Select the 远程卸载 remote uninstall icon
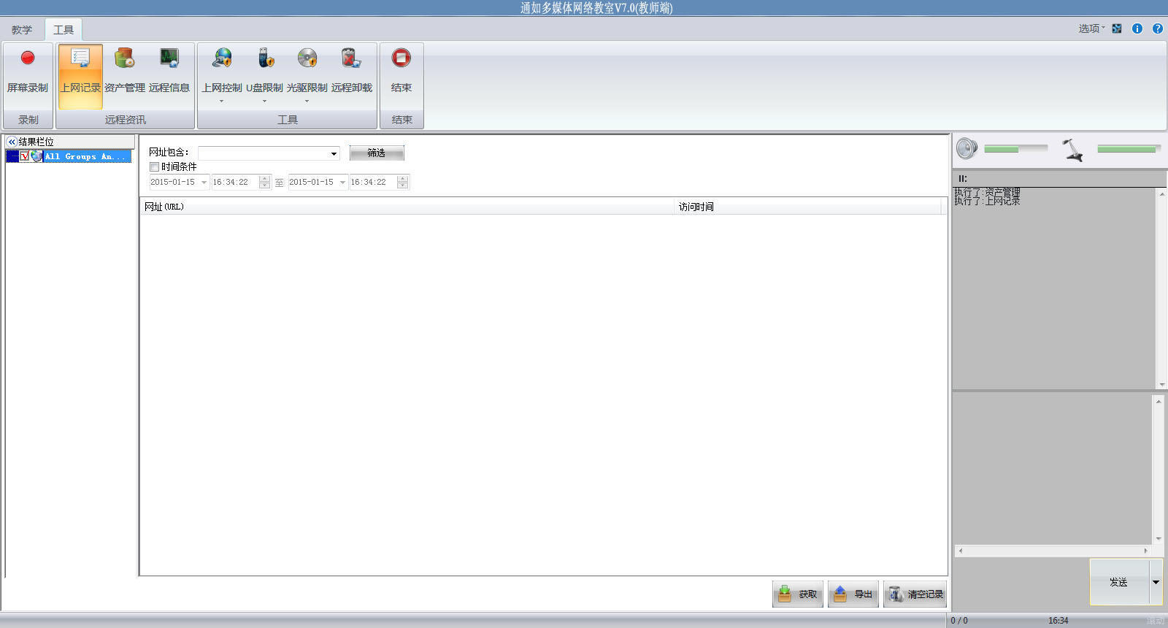The image size is (1168, 628). tap(351, 59)
